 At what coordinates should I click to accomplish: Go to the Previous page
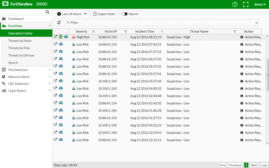point(235,165)
